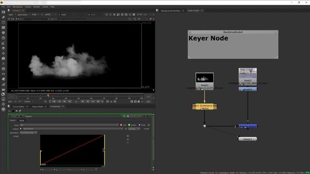Image resolution: width=310 pixels, height=174 pixels.
Task: Open the sRGB viewer process dropdown
Action: 50,14
